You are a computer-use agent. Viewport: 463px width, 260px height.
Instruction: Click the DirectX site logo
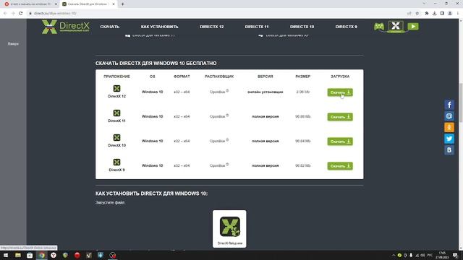click(x=65, y=27)
